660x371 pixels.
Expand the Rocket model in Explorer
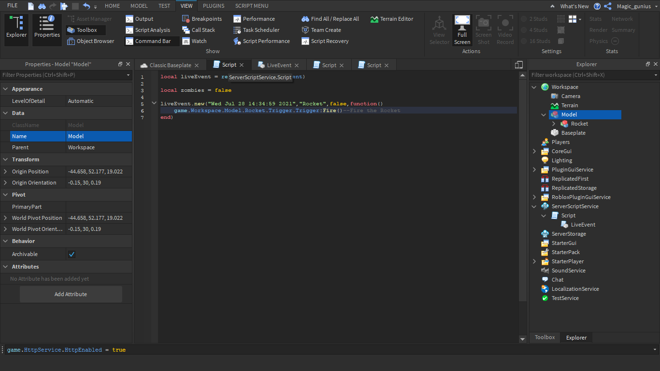click(x=554, y=124)
